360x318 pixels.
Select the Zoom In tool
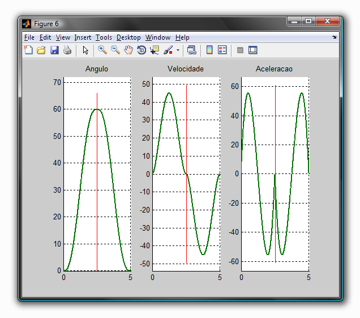[102, 50]
